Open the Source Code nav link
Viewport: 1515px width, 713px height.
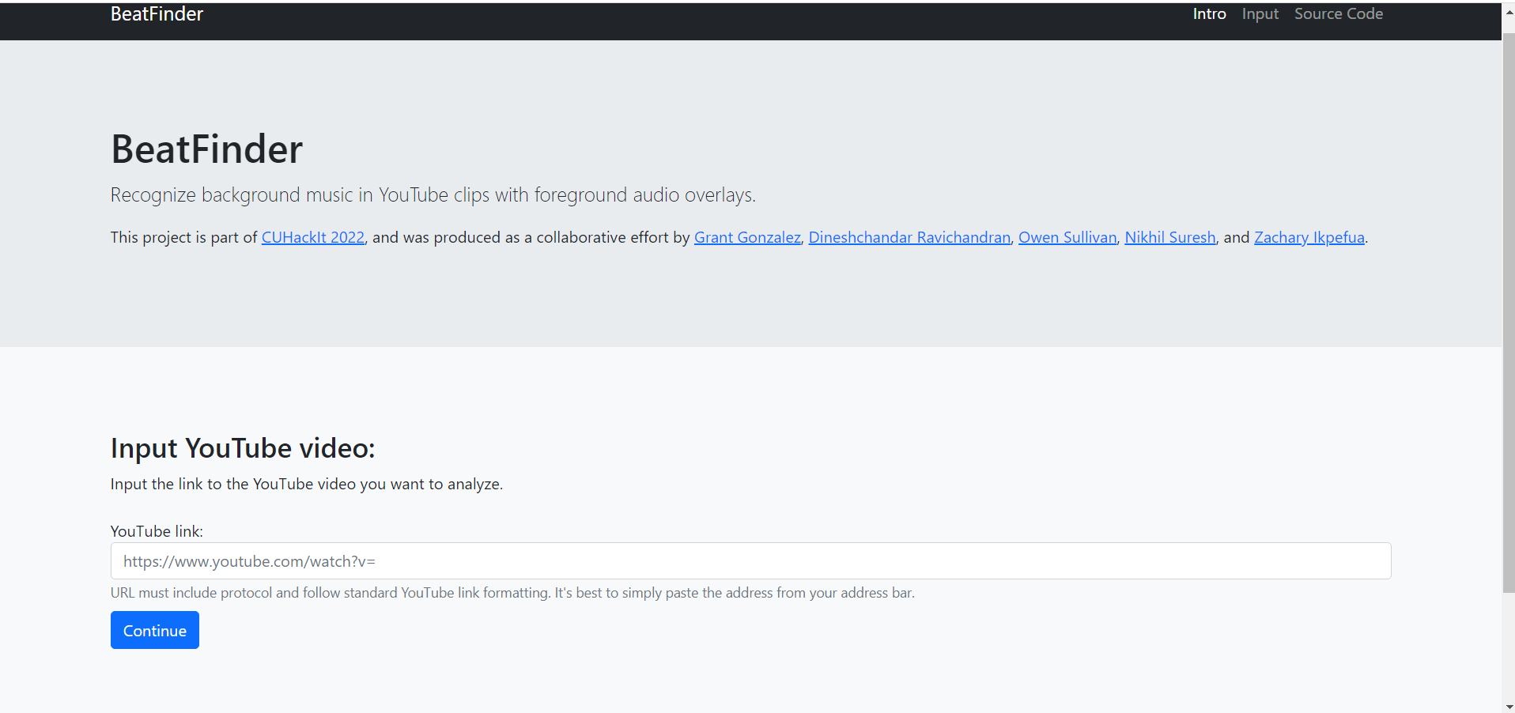coord(1338,14)
